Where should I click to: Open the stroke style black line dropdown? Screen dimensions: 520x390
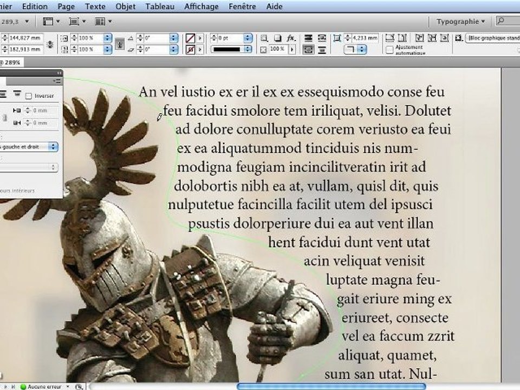point(248,49)
